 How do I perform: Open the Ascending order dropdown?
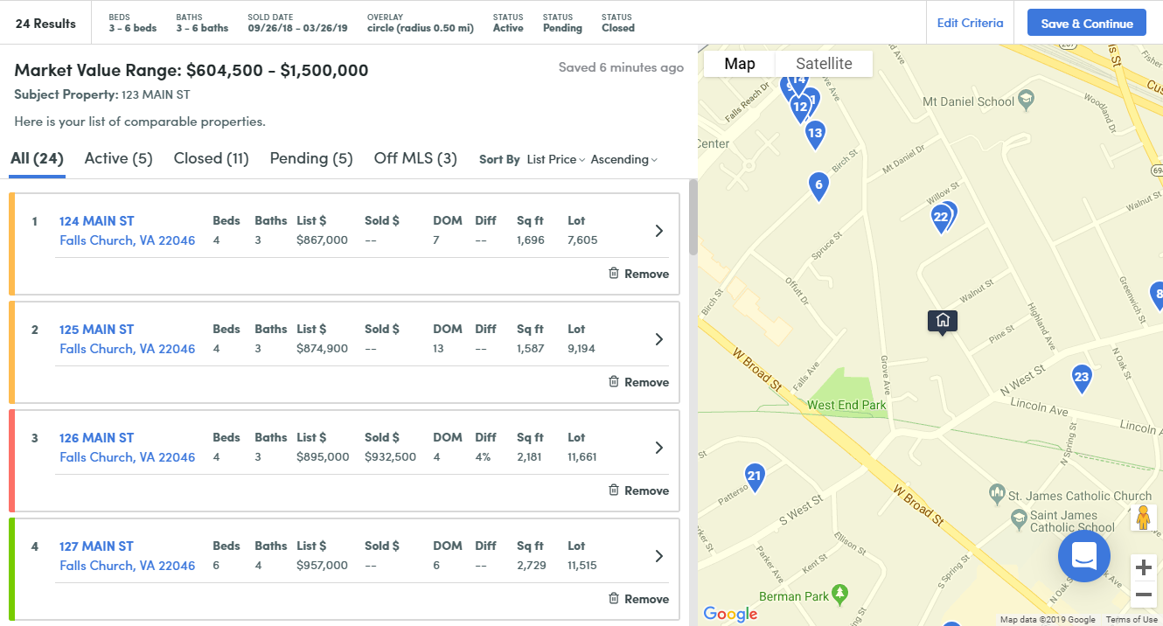click(624, 159)
